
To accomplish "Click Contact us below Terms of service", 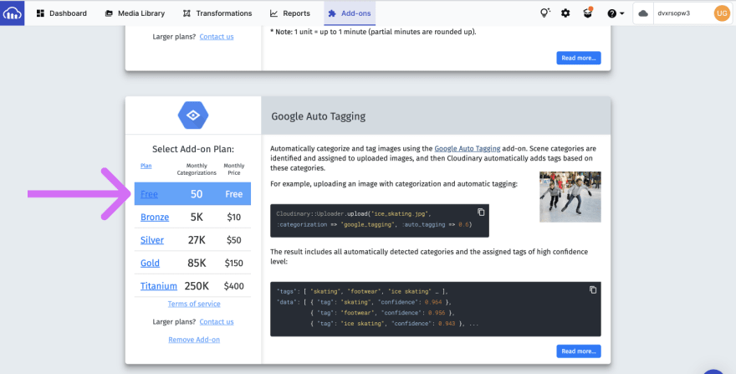I will 217,322.
